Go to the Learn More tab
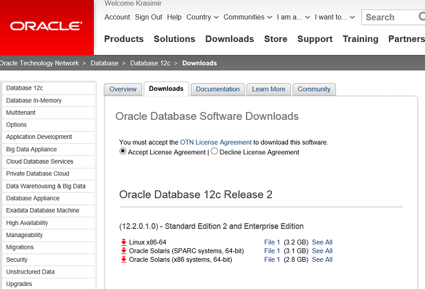Image resolution: width=425 pixels, height=289 pixels. pos(268,89)
